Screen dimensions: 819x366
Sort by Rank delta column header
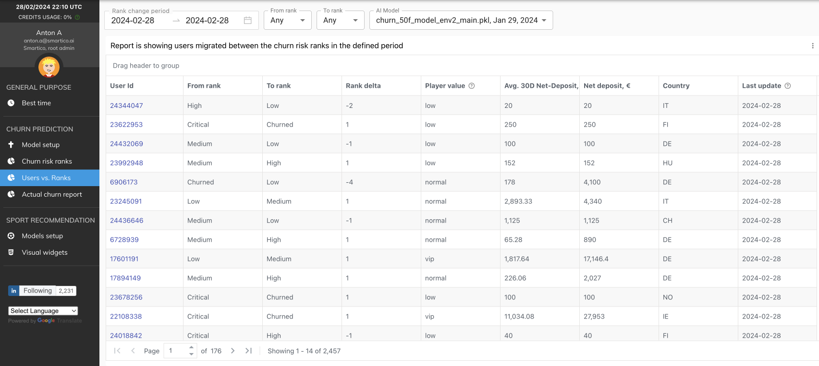click(x=363, y=86)
